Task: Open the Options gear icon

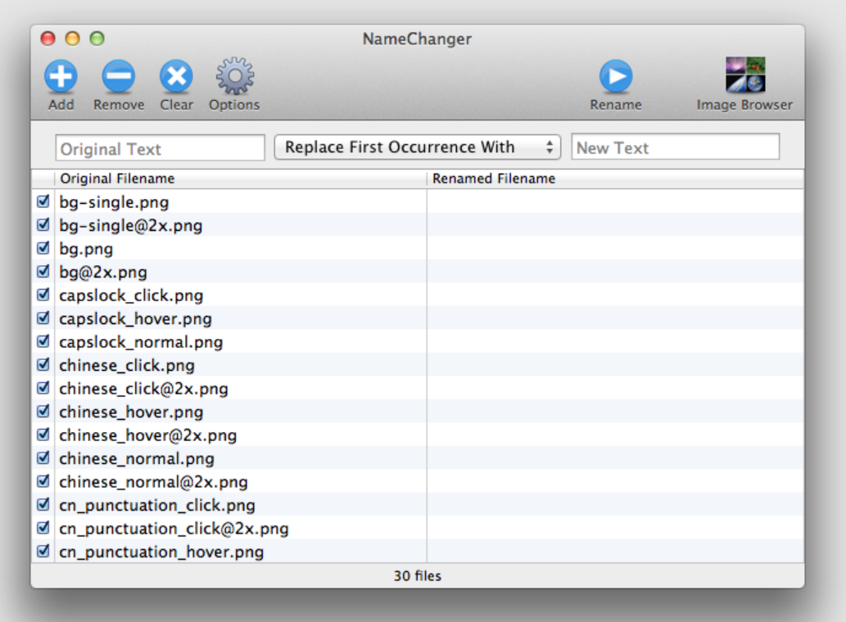Action: point(235,76)
